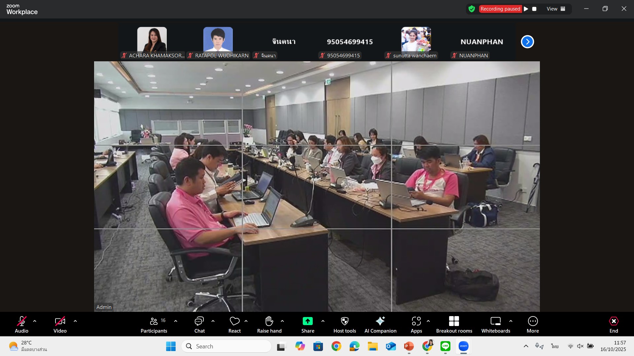Open the View layout menu

click(x=556, y=9)
